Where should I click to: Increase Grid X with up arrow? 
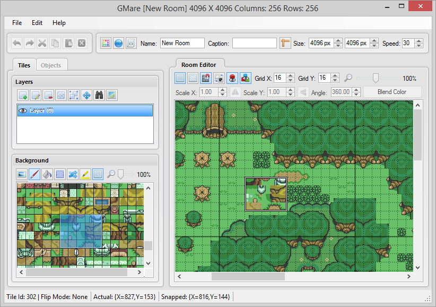291,76
